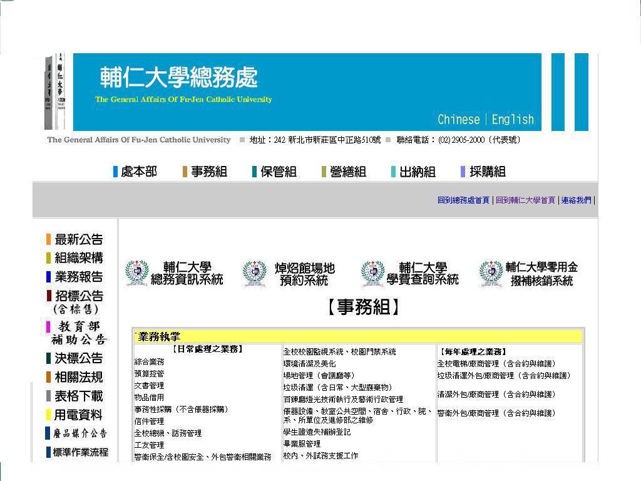Screen dimensions: 641x481
Task: Go to 回到總務處首頁 link
Action: [x=463, y=200]
